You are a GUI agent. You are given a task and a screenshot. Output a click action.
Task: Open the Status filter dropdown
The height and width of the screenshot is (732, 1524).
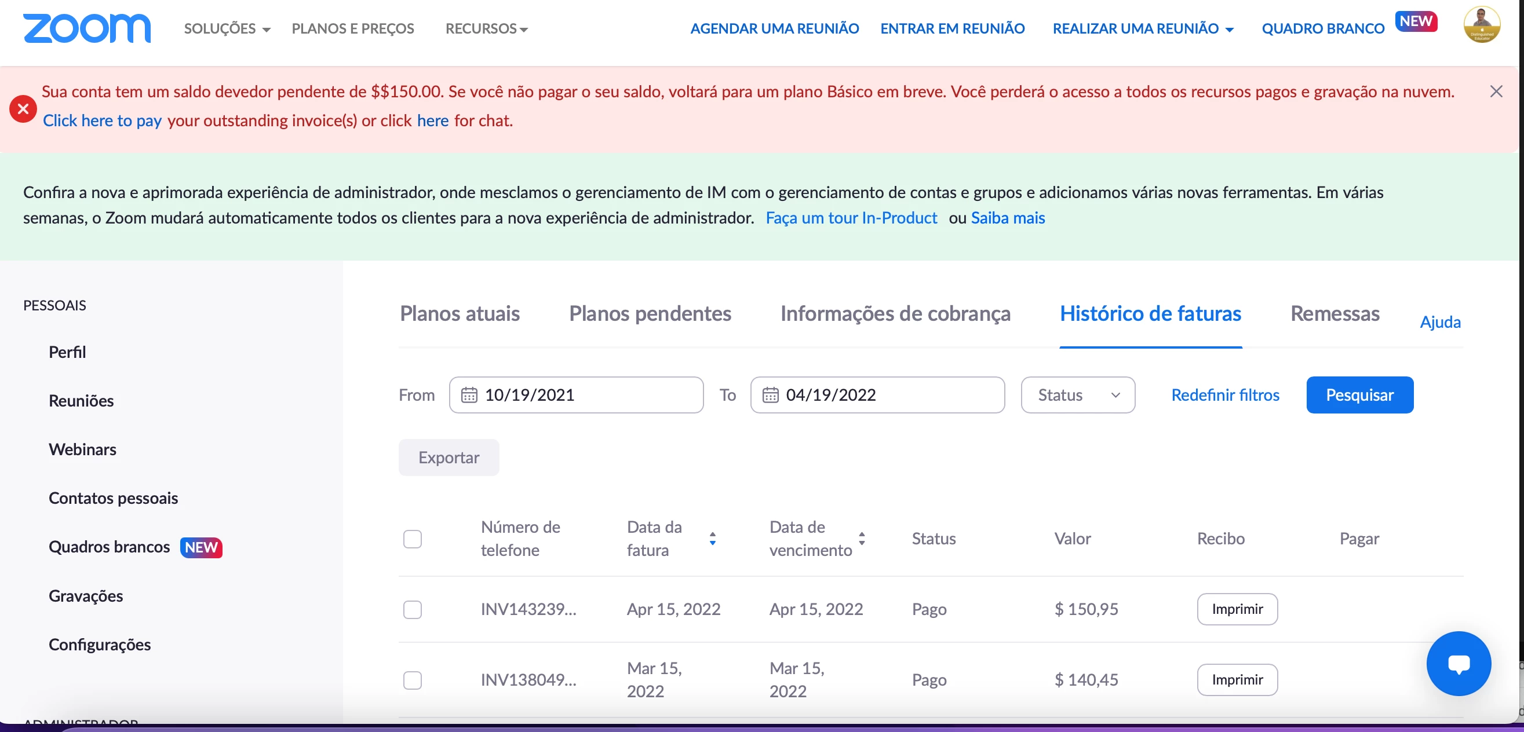(x=1077, y=395)
